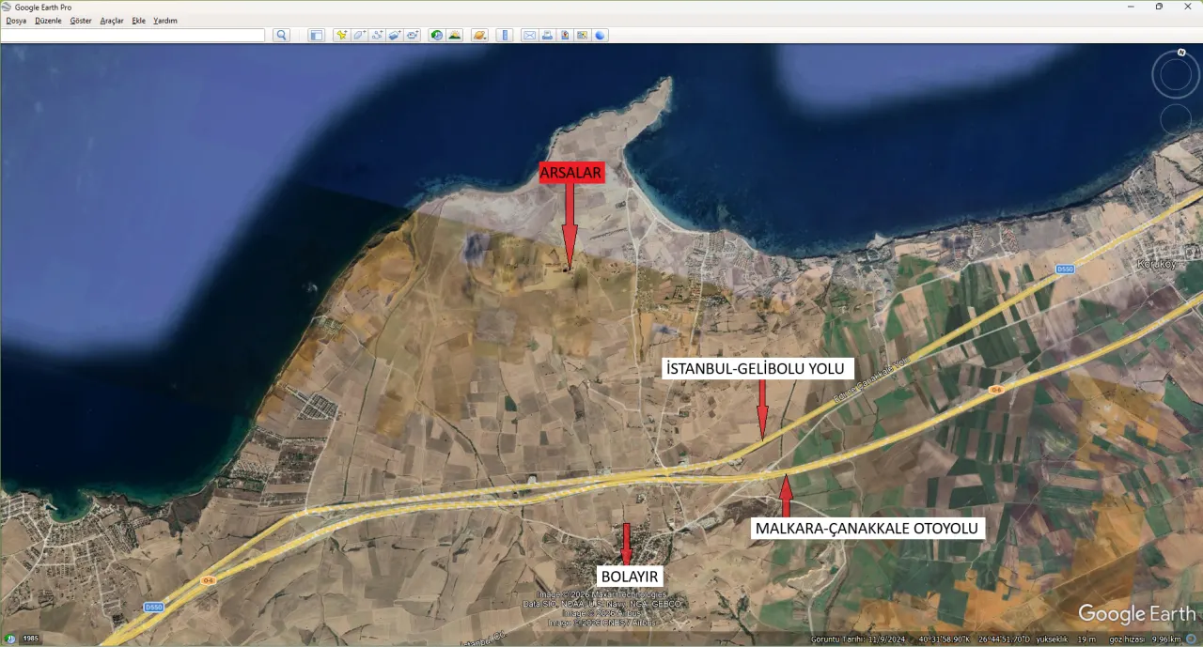
Task: Open the Yardım menu
Action: [x=165, y=21]
